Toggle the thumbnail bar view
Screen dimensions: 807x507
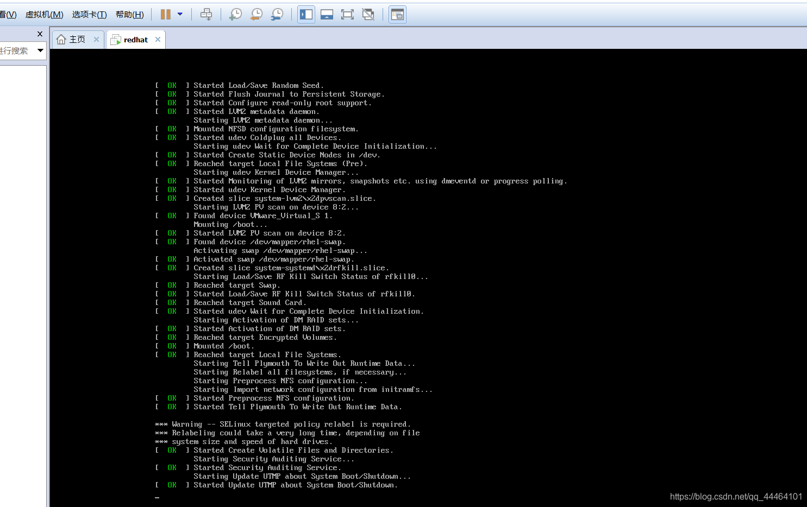pos(327,15)
